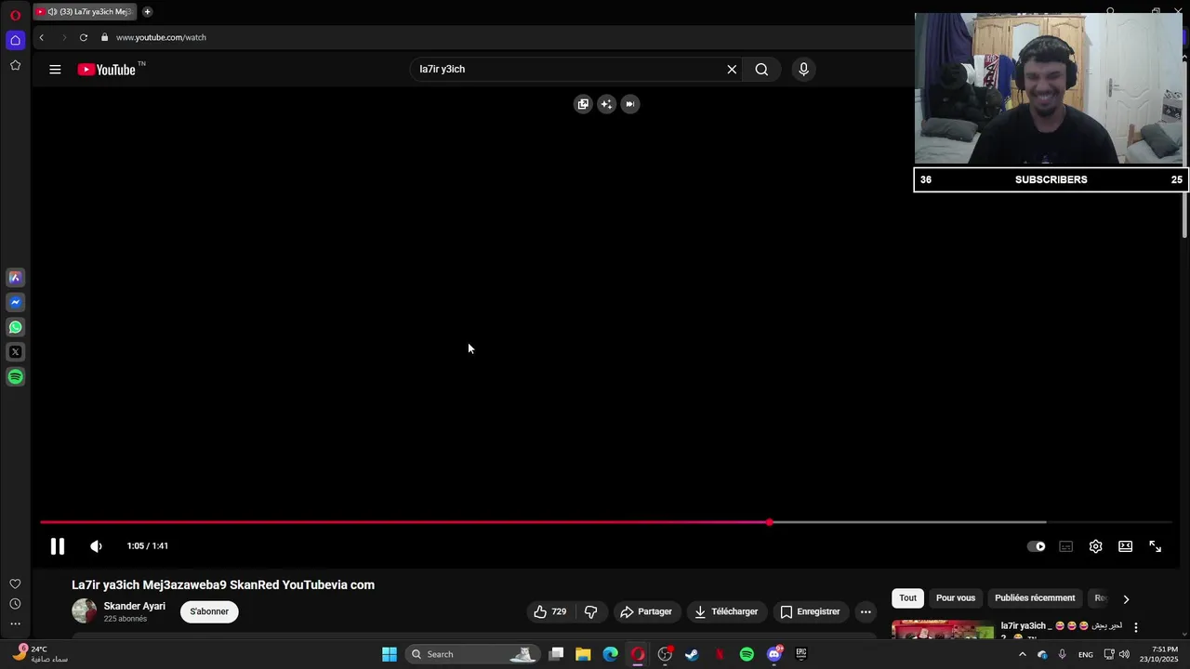Click the address bar URL
The height and width of the screenshot is (669, 1190).
161,37
